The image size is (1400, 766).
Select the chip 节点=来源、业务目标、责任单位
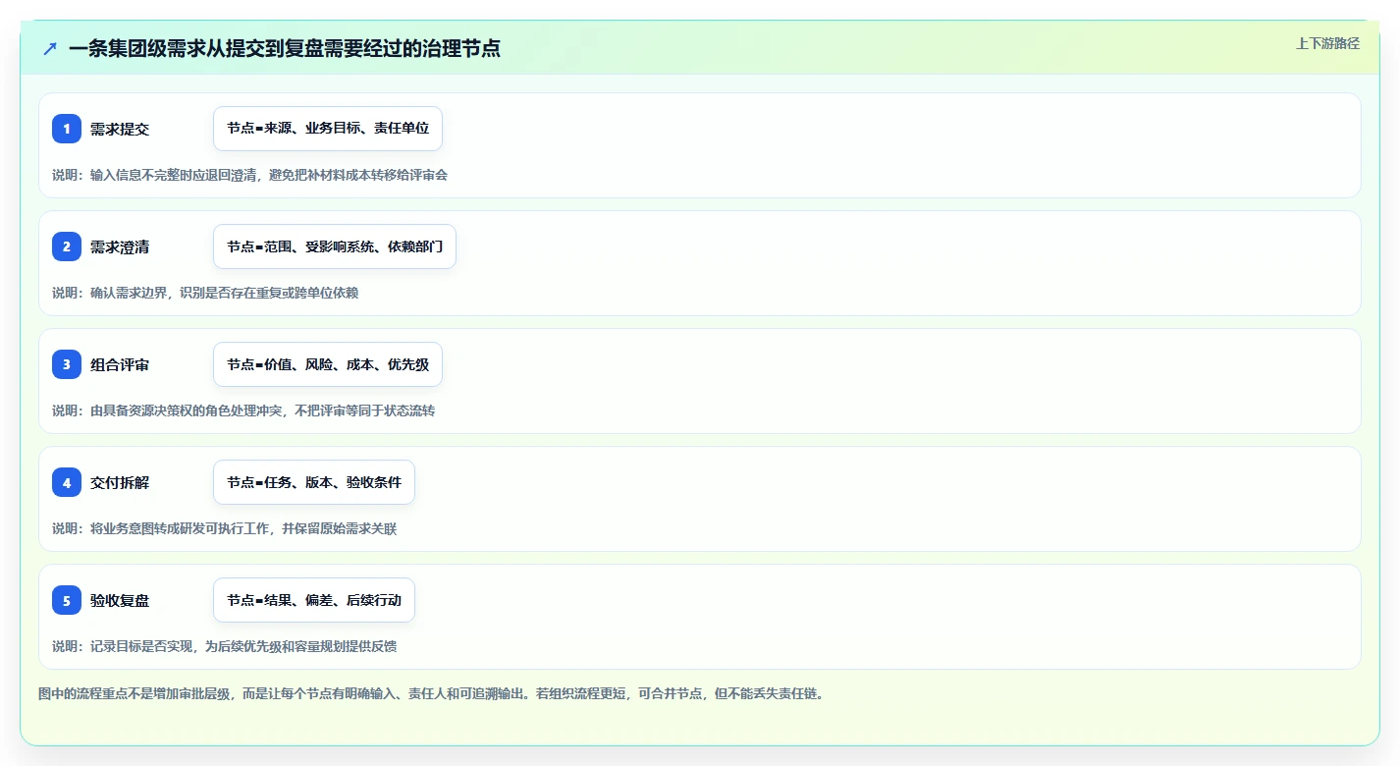pyautogui.click(x=328, y=129)
